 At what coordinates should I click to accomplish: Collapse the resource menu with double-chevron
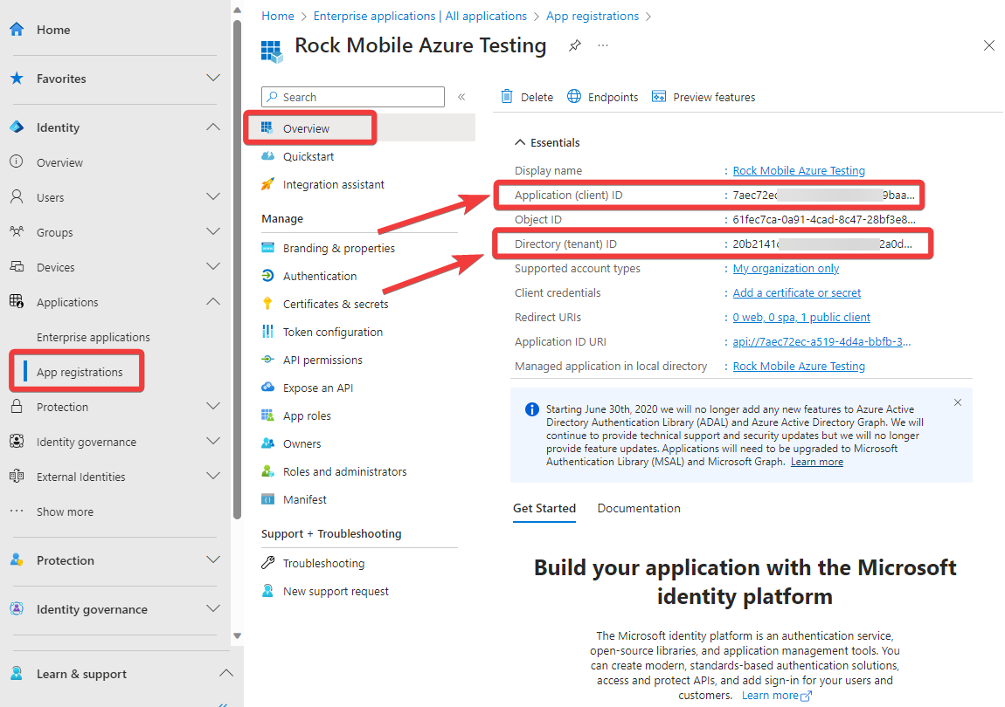coord(461,97)
